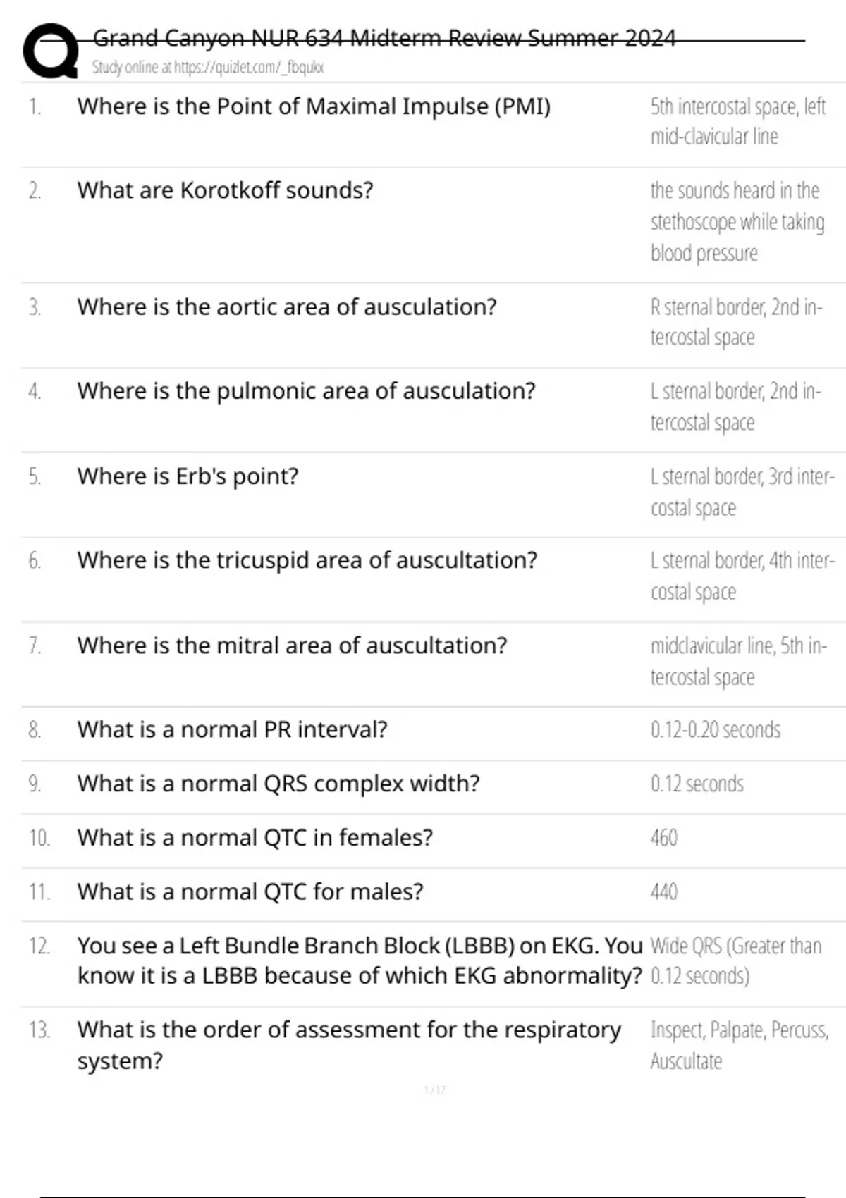Click the pulmonic area of ausculation question
The image size is (846, 1198).
306,391
